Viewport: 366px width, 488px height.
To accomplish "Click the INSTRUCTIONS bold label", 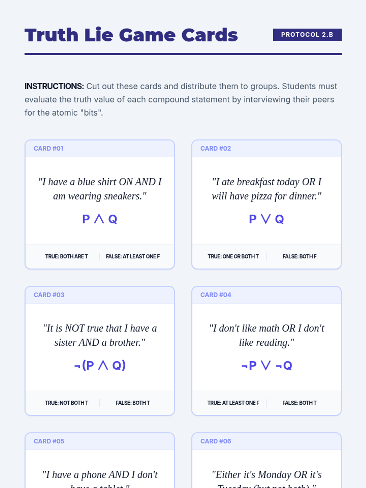I will [54, 86].
